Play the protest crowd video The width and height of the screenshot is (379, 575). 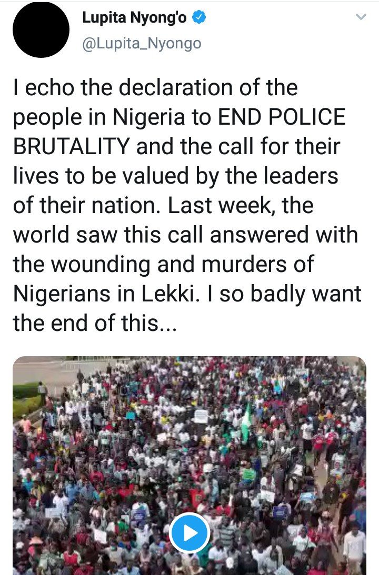pyautogui.click(x=189, y=533)
